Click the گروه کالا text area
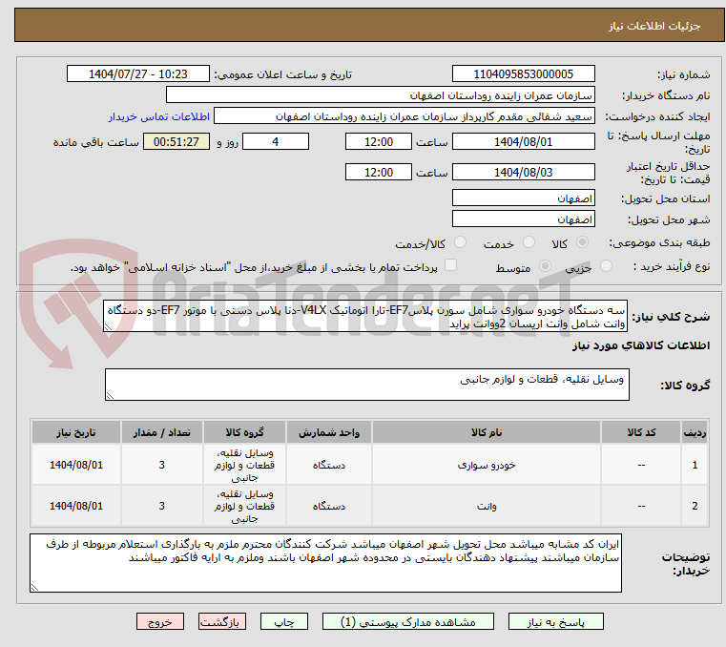This screenshot has height=647, width=726. pyautogui.click(x=367, y=385)
